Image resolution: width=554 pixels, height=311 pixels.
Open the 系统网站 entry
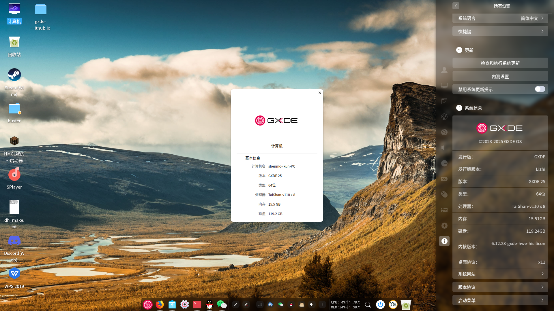(500, 274)
